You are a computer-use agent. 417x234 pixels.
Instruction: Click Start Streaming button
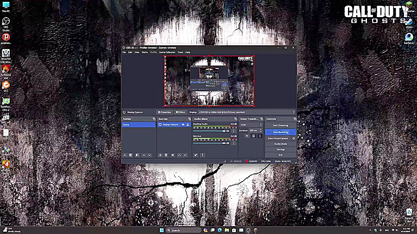(280, 125)
